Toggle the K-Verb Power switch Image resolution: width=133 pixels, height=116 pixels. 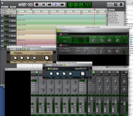(61, 45)
